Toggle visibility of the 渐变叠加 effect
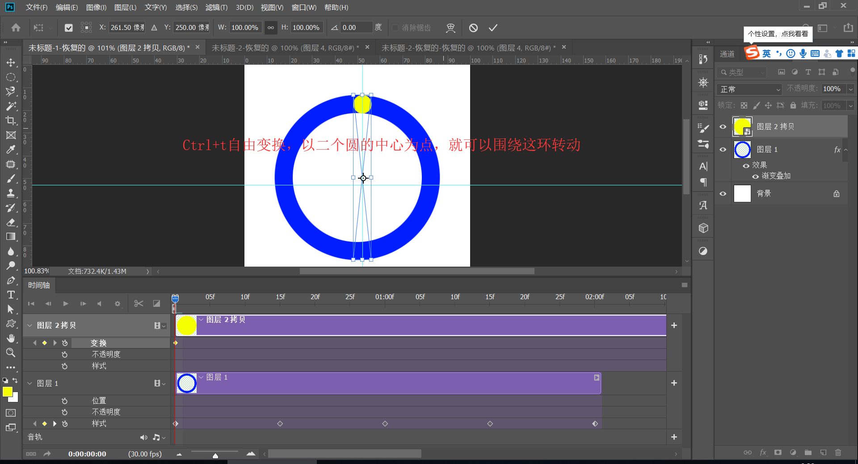858x464 pixels. click(x=754, y=176)
